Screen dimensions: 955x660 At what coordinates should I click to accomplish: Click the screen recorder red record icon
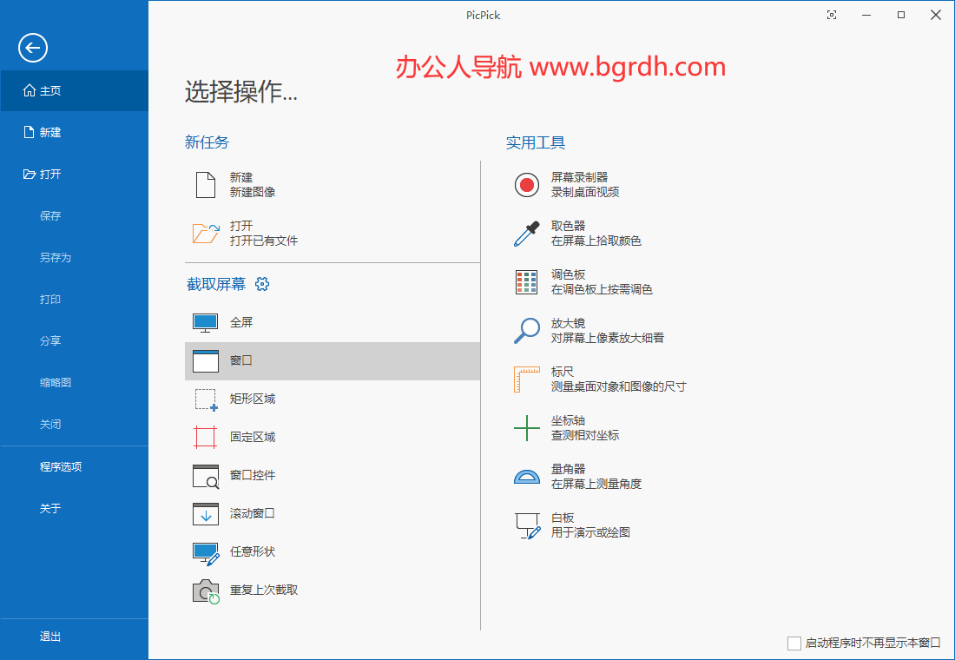(x=527, y=184)
